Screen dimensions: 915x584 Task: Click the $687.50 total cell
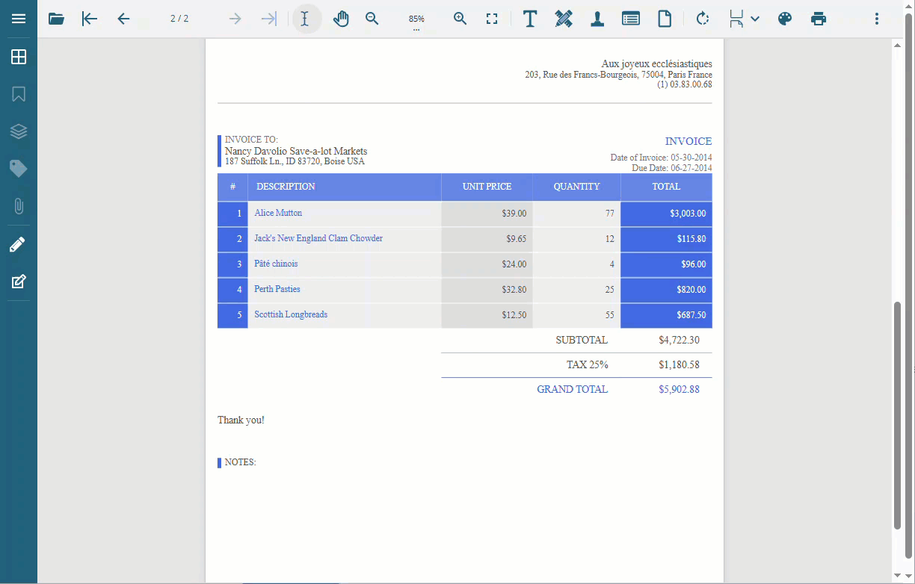(x=666, y=315)
